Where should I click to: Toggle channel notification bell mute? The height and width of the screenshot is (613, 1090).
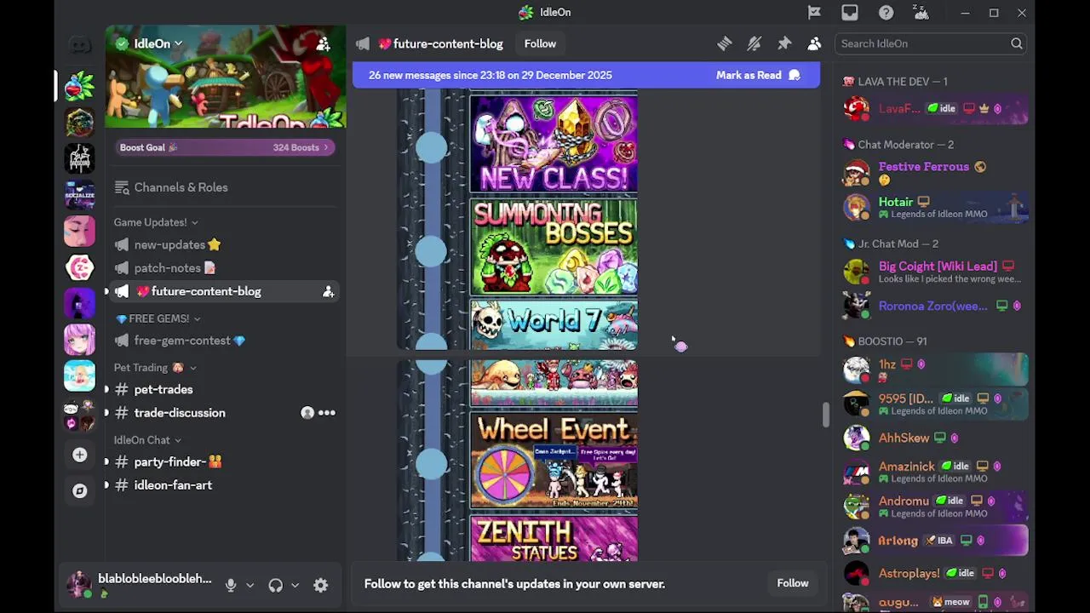tap(754, 43)
